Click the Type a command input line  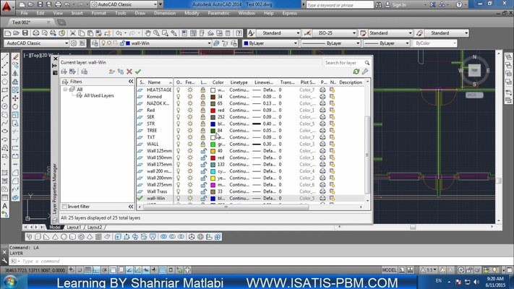[262, 261]
